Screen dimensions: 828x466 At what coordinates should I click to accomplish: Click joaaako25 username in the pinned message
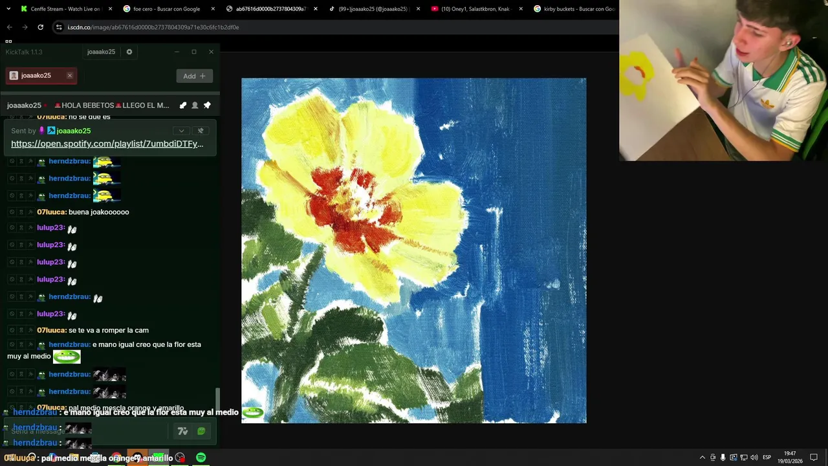click(x=73, y=131)
